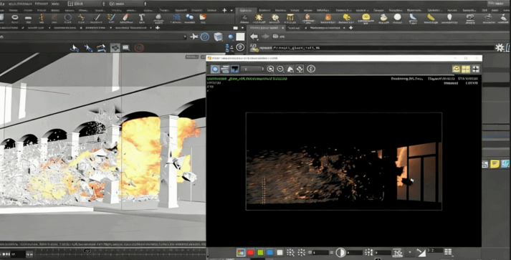Viewport: 511px width, 260px height.
Task: Open the viewport path bar dropdown arrow
Action: (x=185, y=37)
